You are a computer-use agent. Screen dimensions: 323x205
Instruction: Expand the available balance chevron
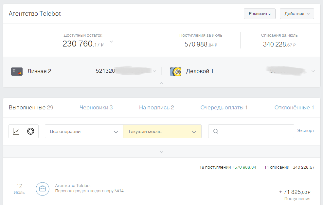[111, 42]
